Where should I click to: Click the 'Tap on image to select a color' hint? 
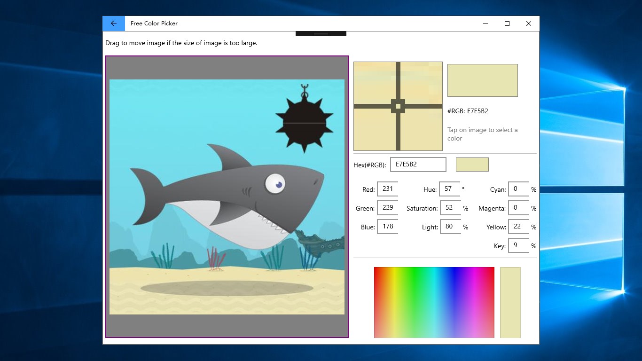tap(483, 134)
